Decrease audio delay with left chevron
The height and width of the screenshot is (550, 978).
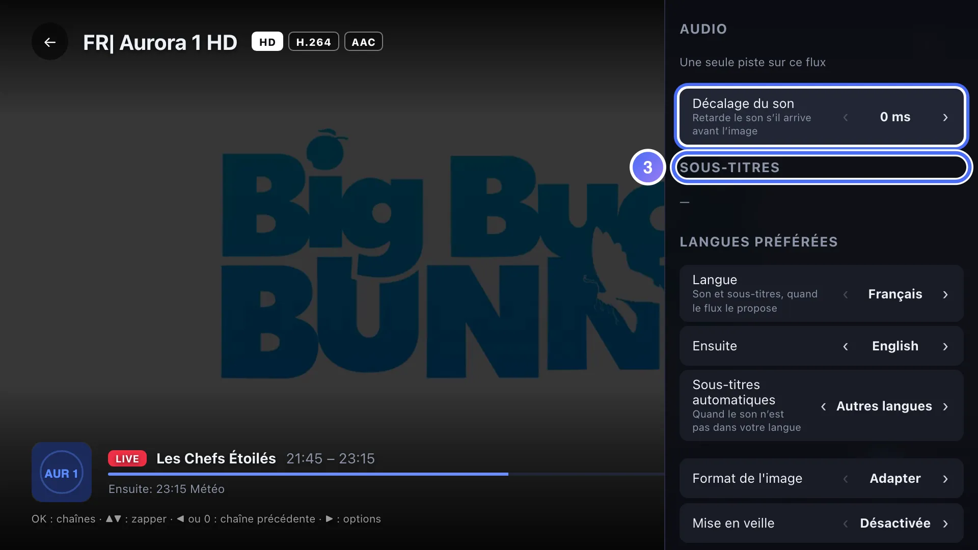pyautogui.click(x=846, y=117)
